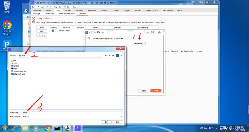Switch to icons grid view in save dialog
The width and height of the screenshot is (249, 132).
[x=117, y=56]
